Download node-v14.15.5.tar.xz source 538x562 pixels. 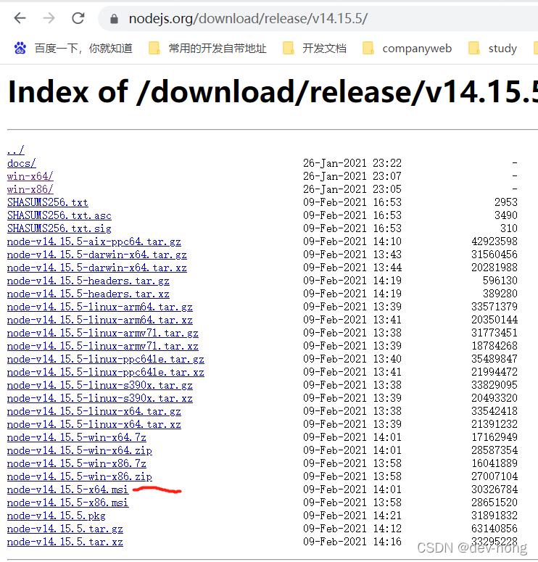click(x=65, y=542)
